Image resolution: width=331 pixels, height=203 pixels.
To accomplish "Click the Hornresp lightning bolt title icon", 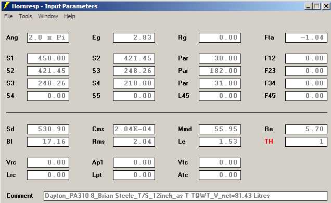I will pos(6,6).
